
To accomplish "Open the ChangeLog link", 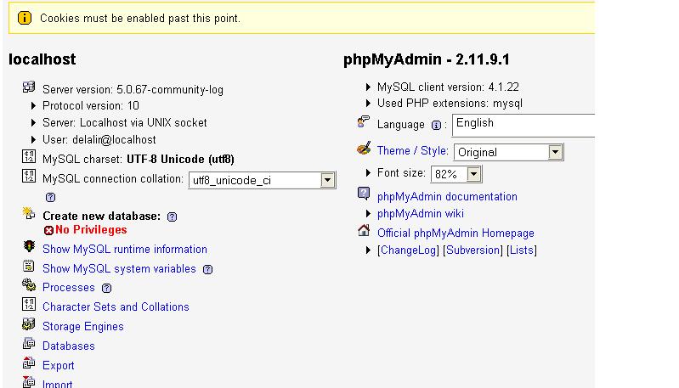I will coord(409,250).
